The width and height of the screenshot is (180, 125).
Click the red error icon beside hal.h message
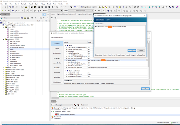(56, 115)
